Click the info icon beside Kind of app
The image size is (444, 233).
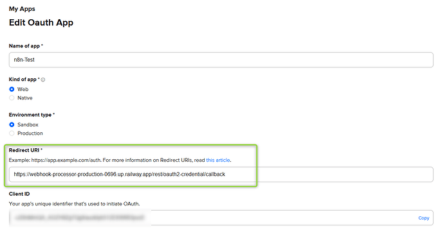click(x=43, y=80)
